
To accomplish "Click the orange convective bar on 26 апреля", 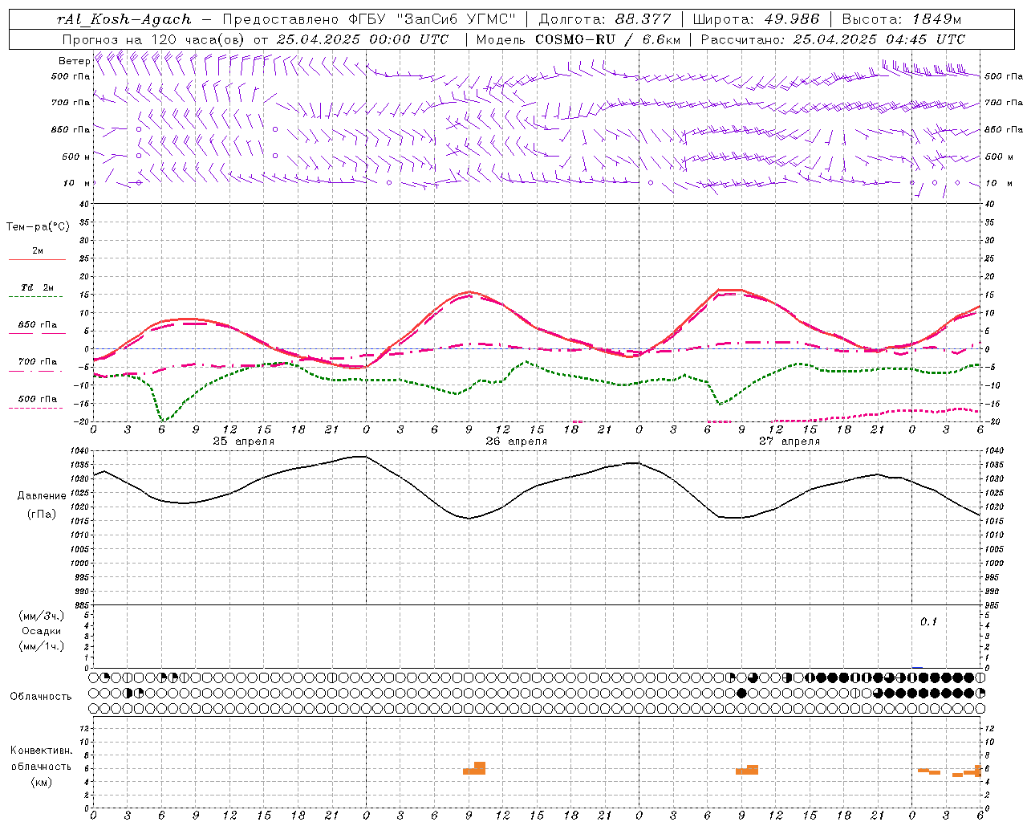I will coord(474,768).
